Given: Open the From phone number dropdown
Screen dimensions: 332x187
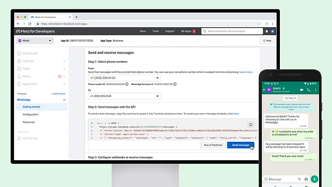Looking at the screenshot, I should 124,78.
